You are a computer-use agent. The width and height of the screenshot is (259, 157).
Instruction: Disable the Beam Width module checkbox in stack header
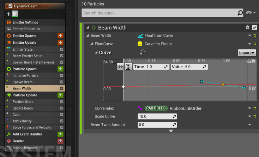(x=254, y=27)
